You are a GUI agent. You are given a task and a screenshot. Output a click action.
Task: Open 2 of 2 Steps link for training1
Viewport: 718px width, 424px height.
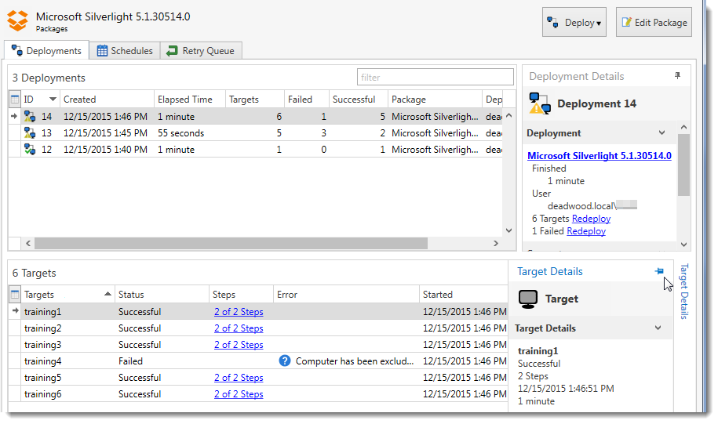[x=239, y=312]
